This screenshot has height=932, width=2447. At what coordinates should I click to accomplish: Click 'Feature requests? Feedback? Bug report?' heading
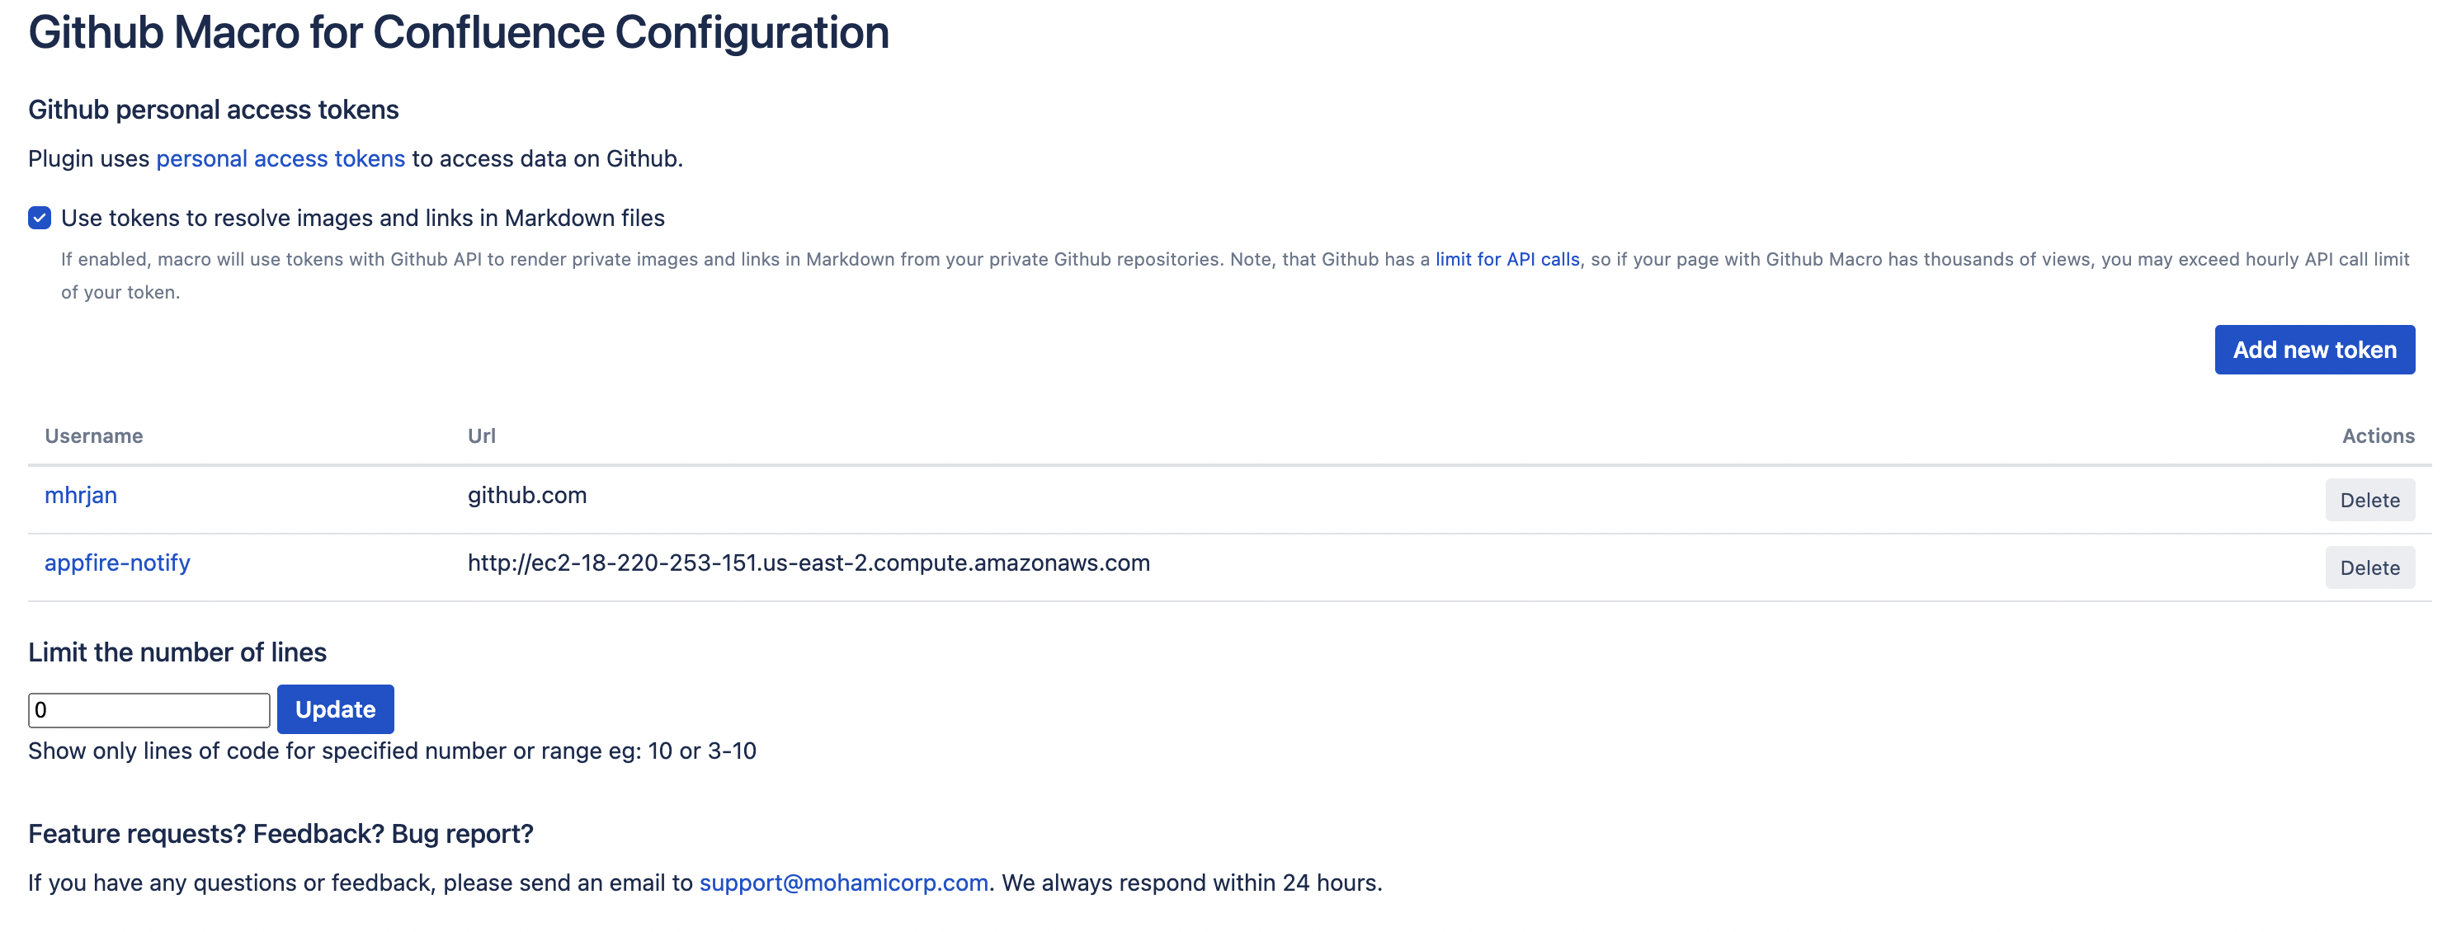coord(281,834)
